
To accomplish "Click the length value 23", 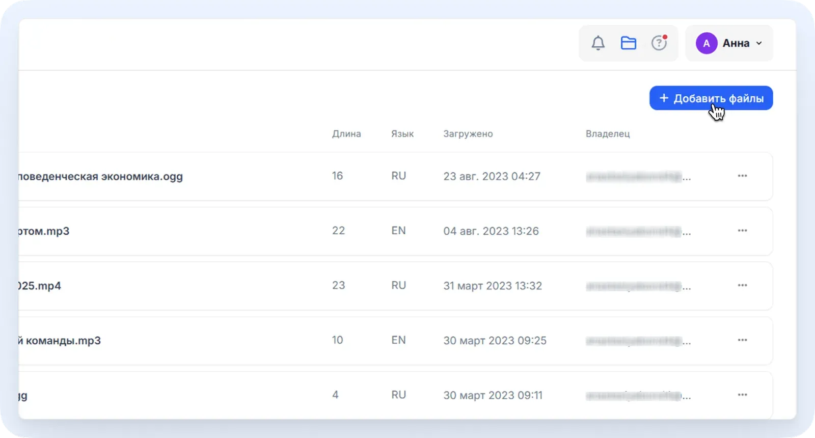I will point(338,285).
